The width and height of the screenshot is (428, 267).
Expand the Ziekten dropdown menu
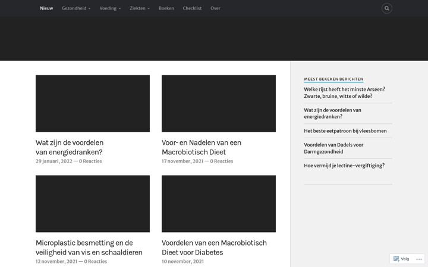[140, 8]
